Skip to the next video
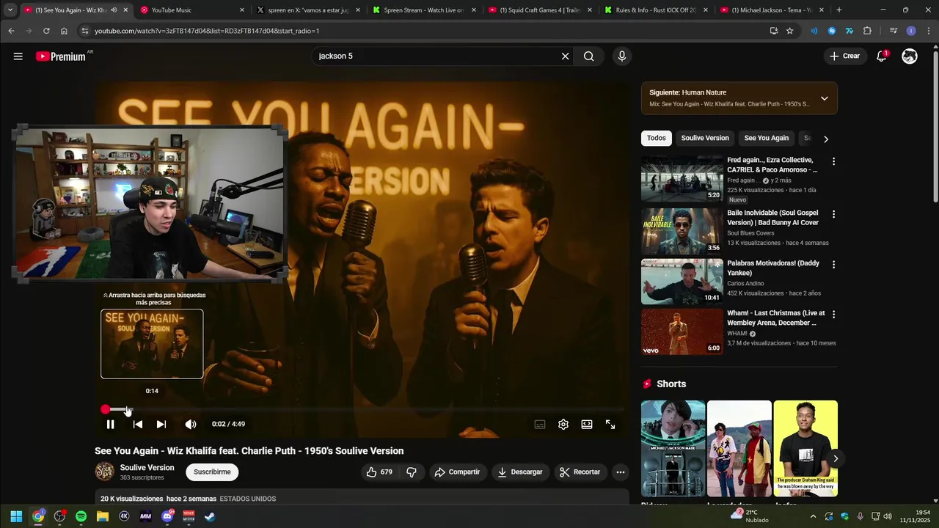939x528 pixels. tap(161, 424)
